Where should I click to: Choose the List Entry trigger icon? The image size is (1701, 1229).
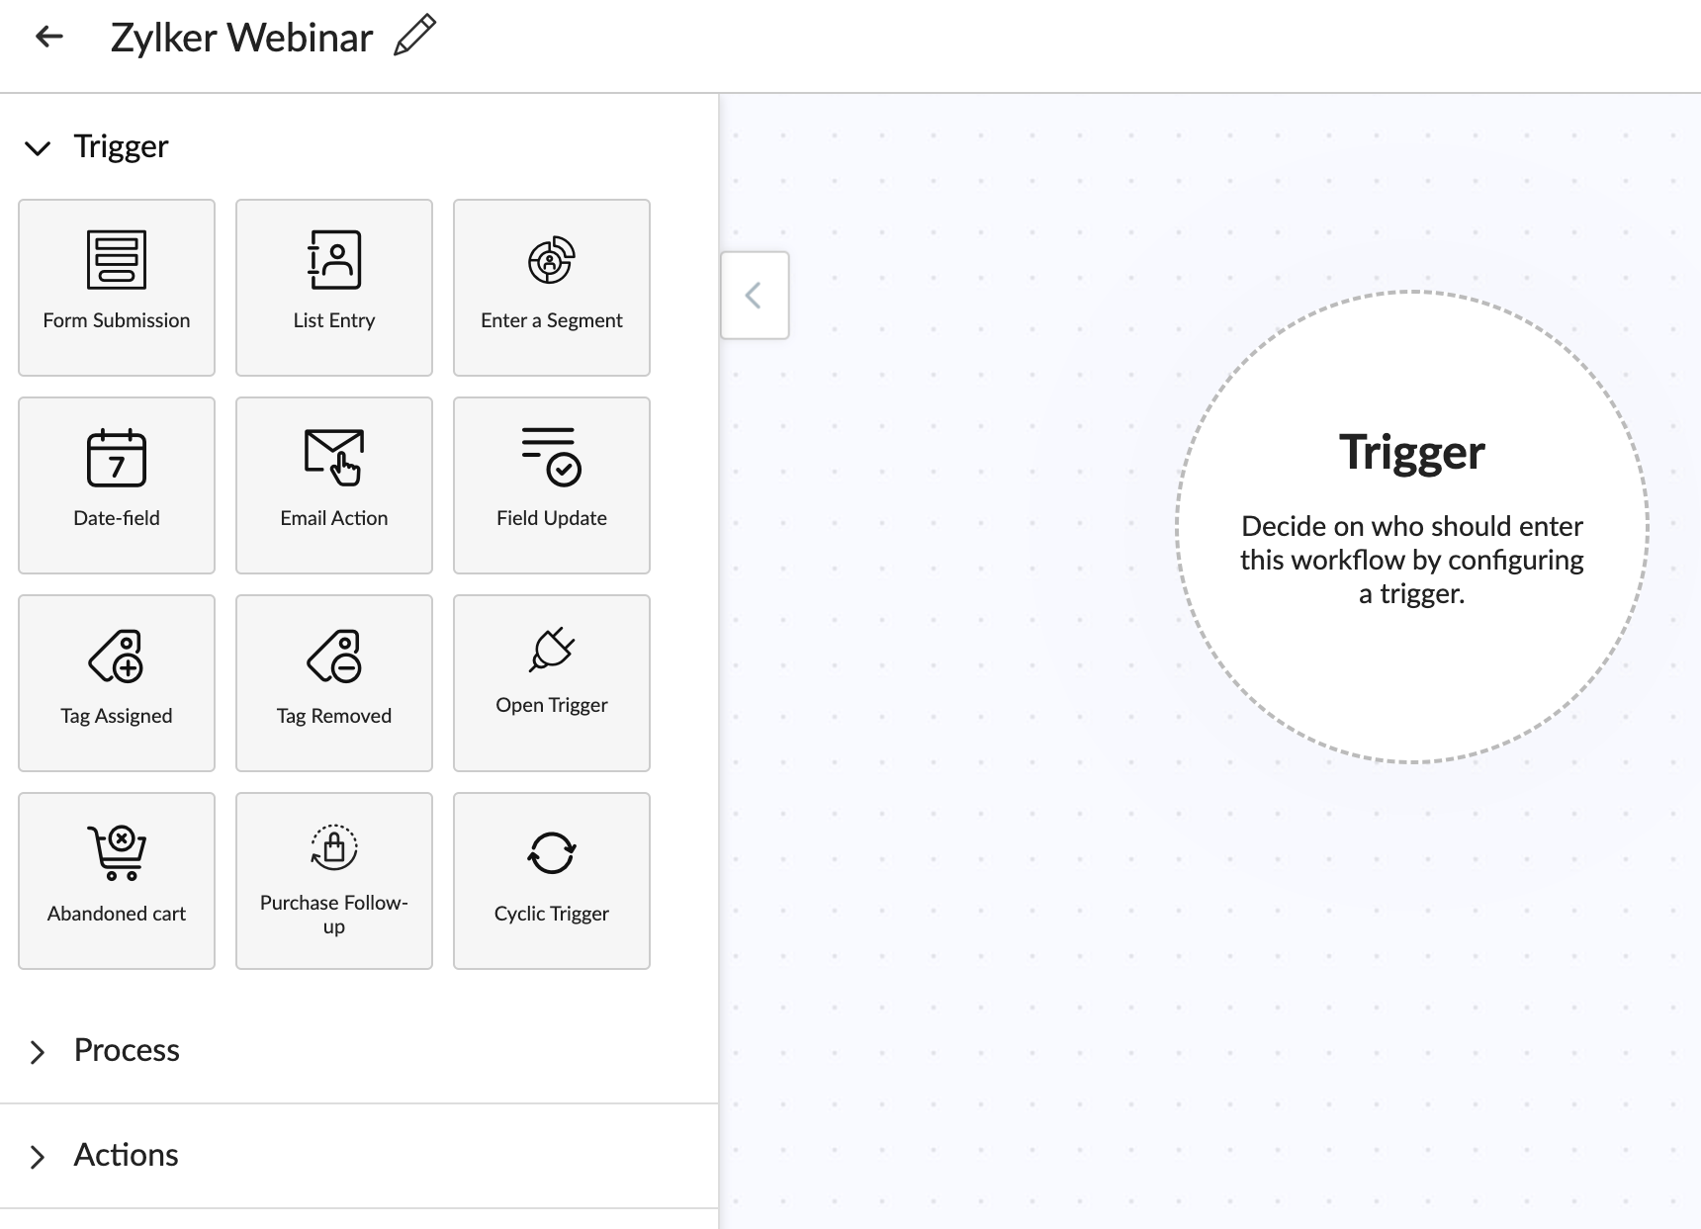point(334,260)
